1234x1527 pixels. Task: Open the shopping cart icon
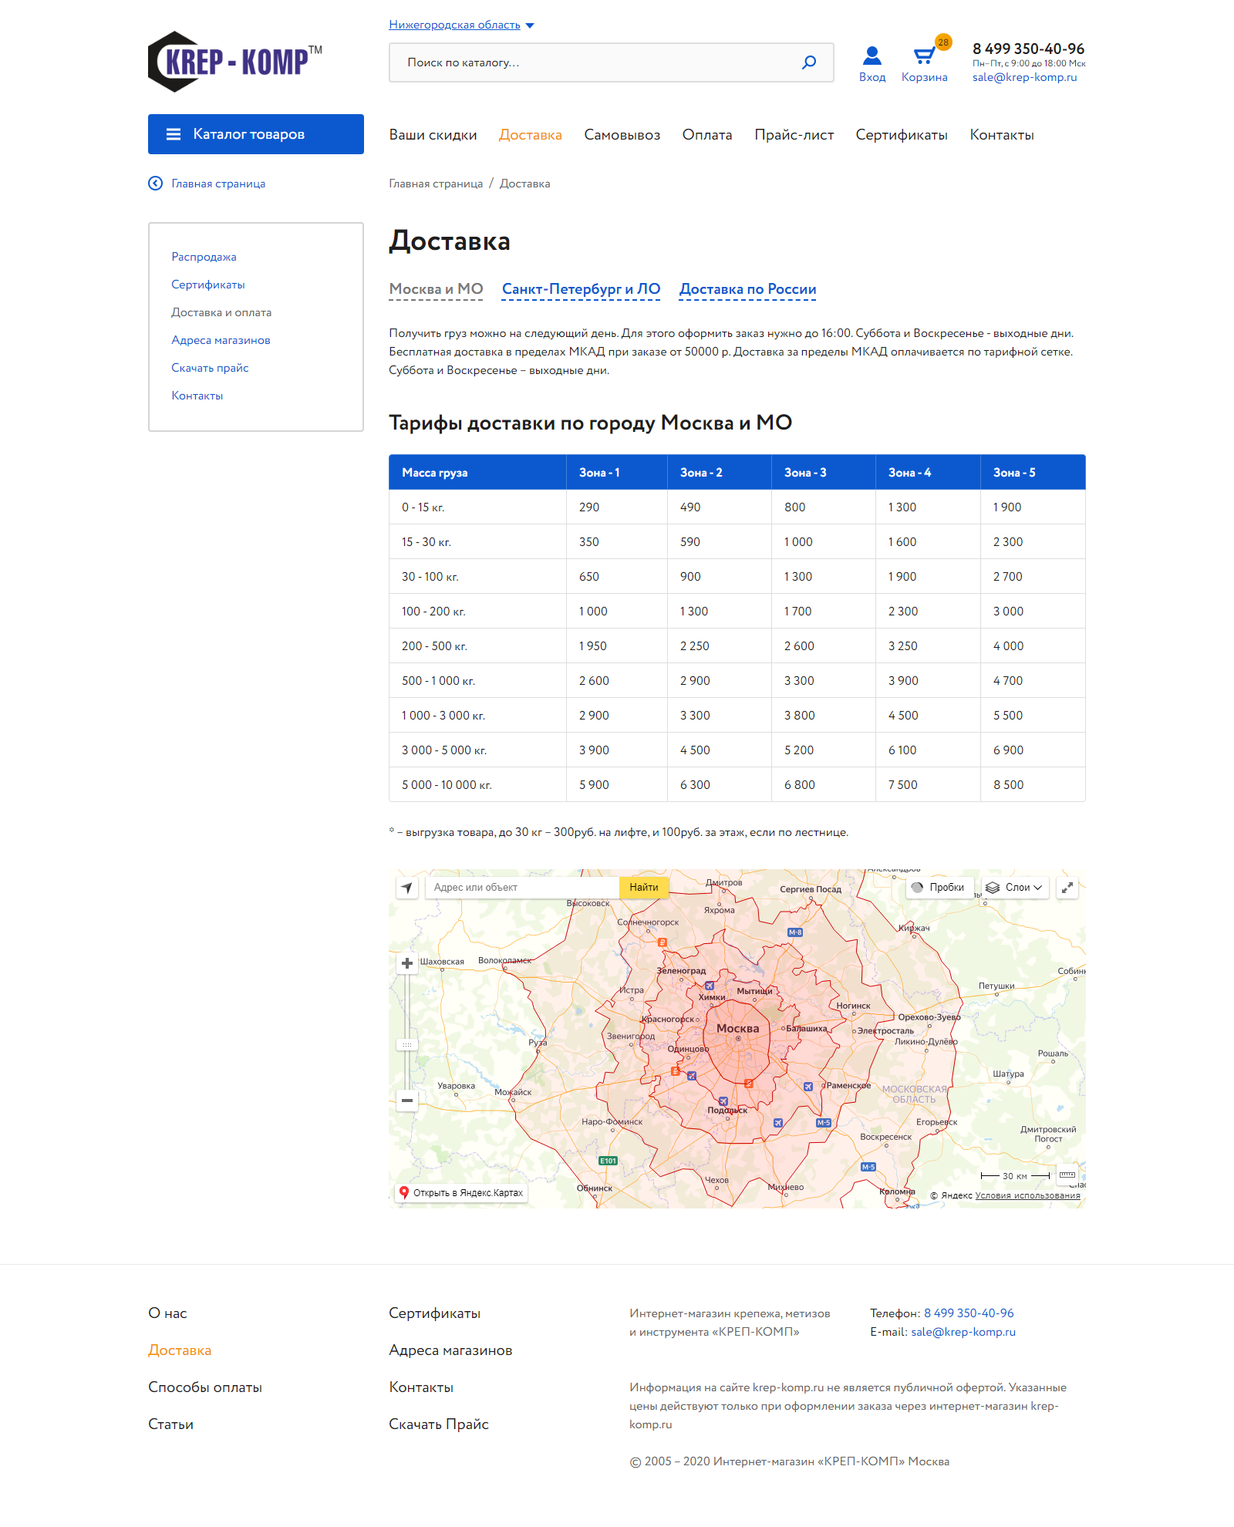pyautogui.click(x=923, y=56)
